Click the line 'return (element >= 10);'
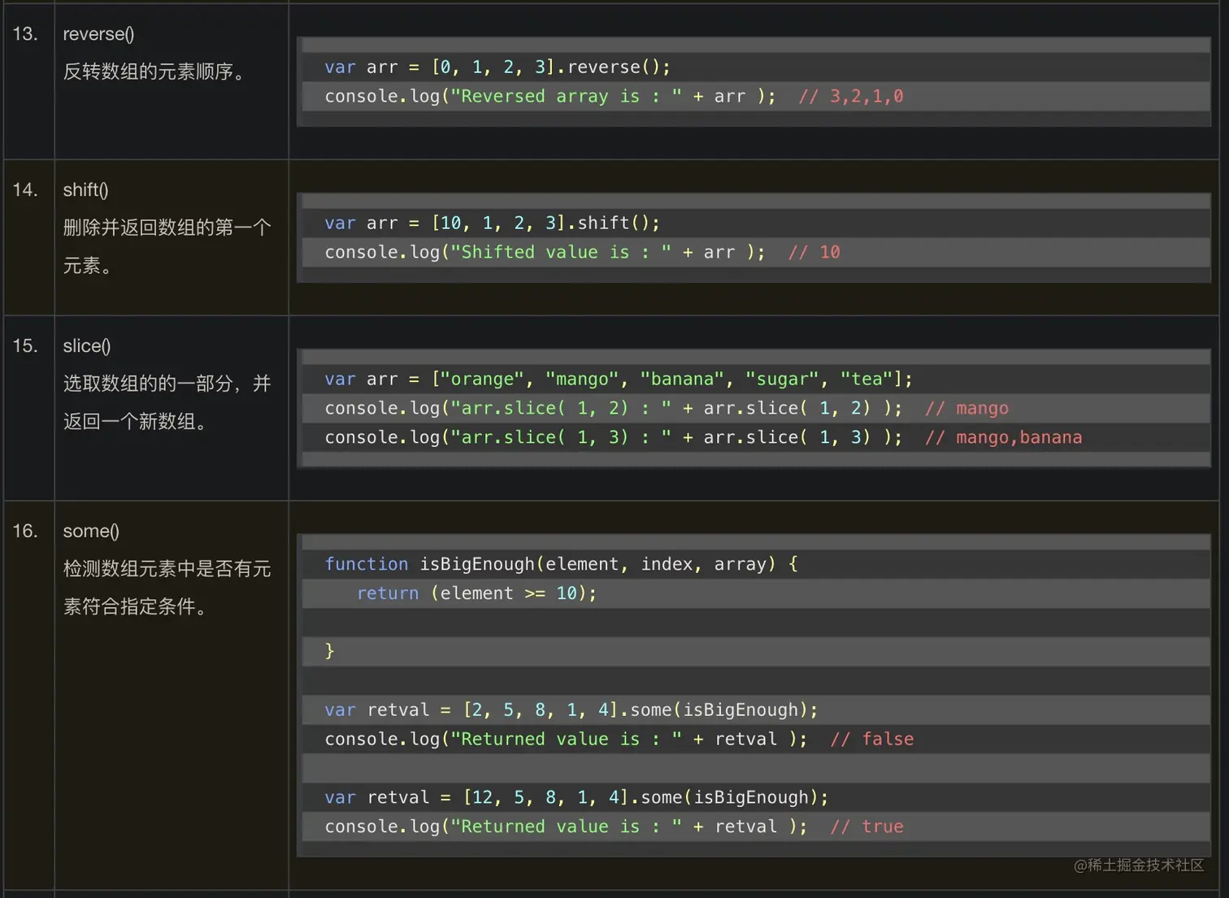1229x898 pixels. tap(476, 593)
